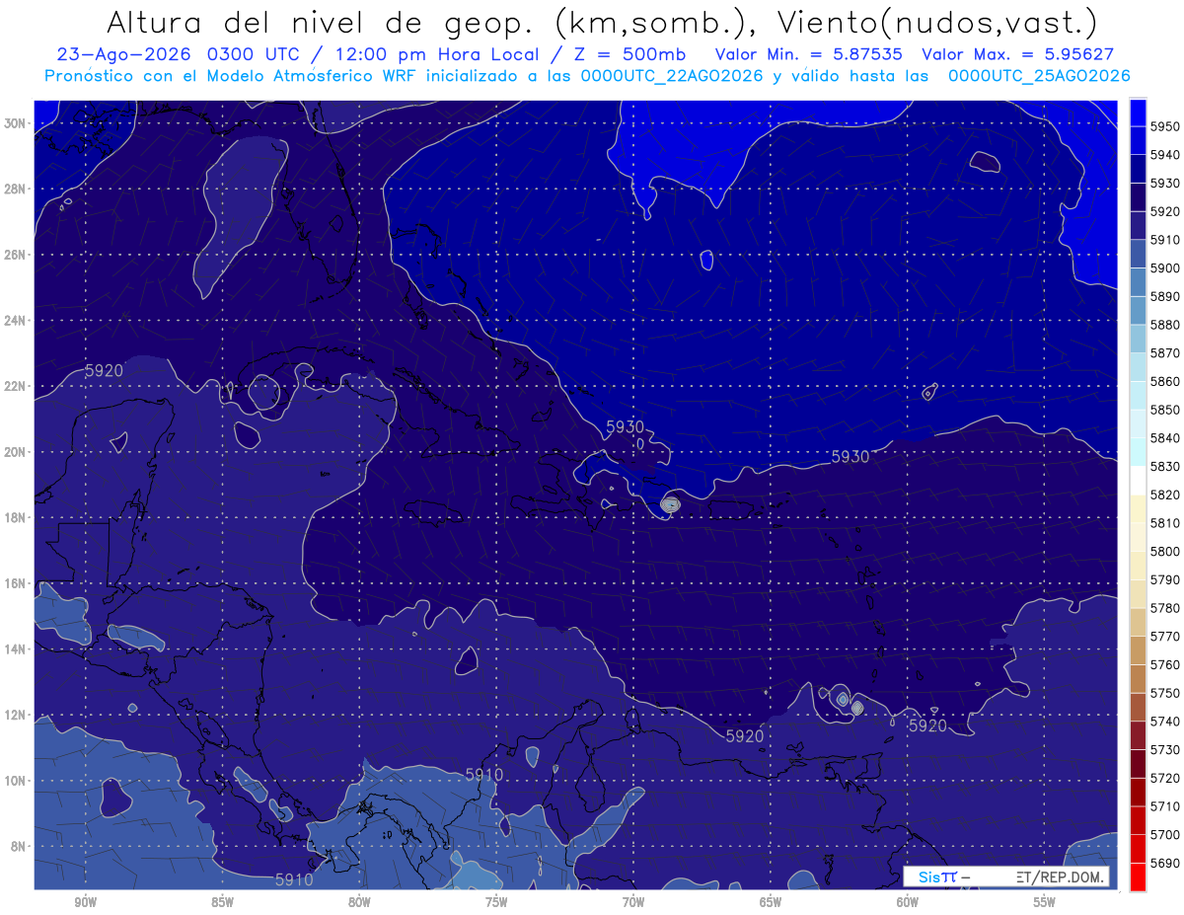Viewport: 1184px width, 915px height.
Task: Click the 8N latitude label
Action: 20,847
